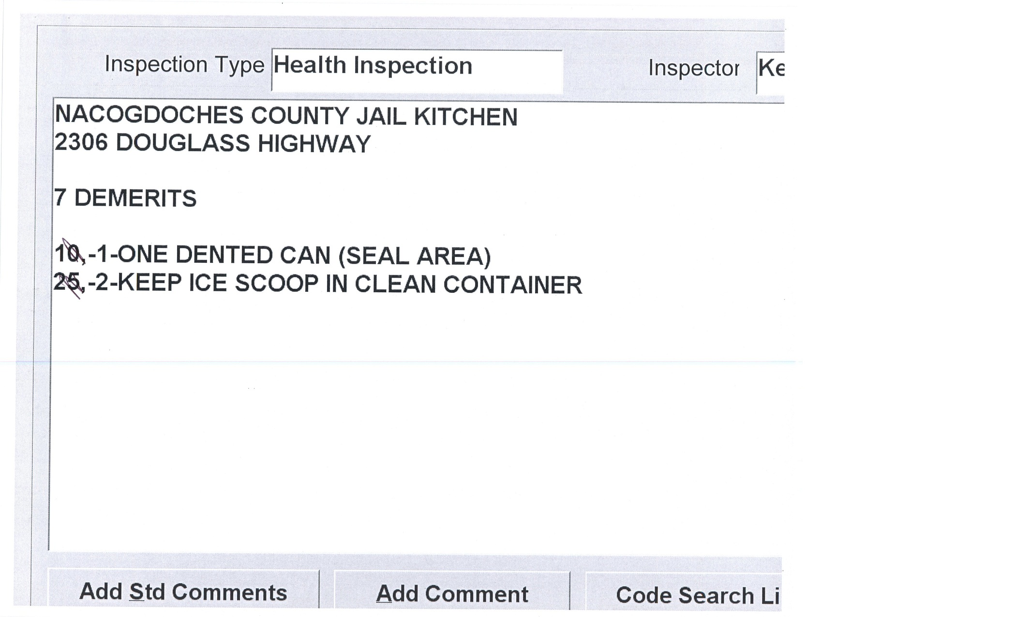Click the word Health in Inspection Type

pos(310,65)
